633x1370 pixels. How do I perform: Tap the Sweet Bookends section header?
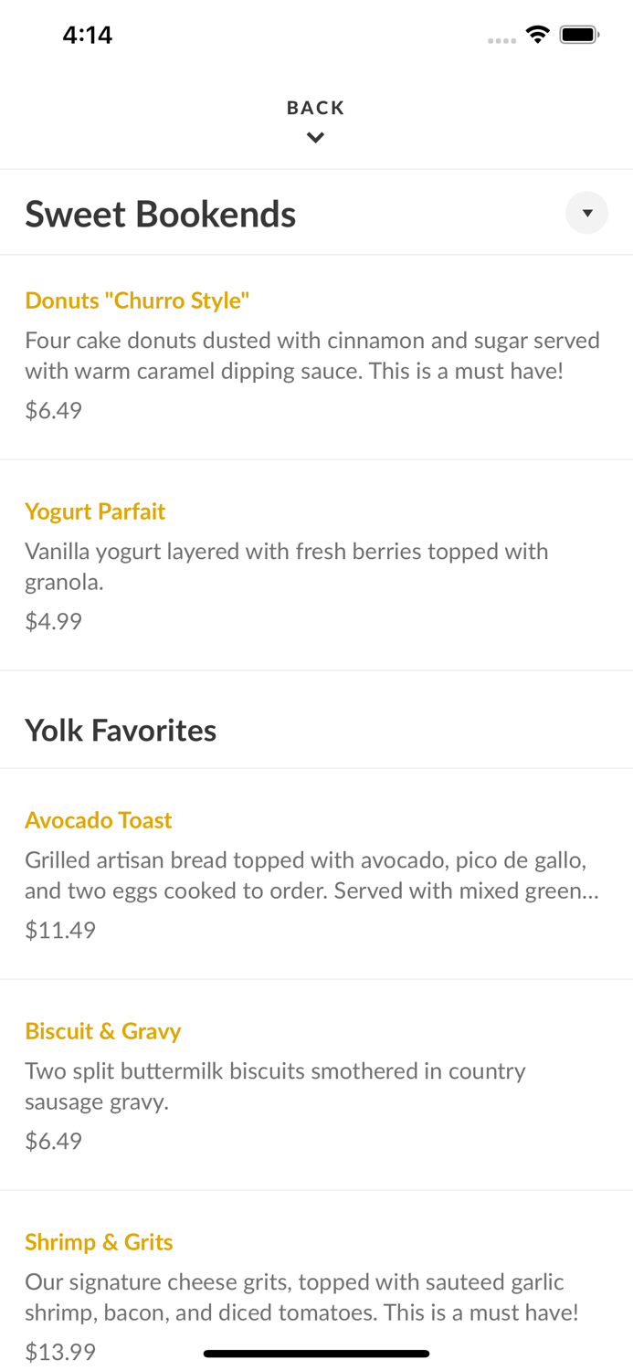(x=161, y=213)
